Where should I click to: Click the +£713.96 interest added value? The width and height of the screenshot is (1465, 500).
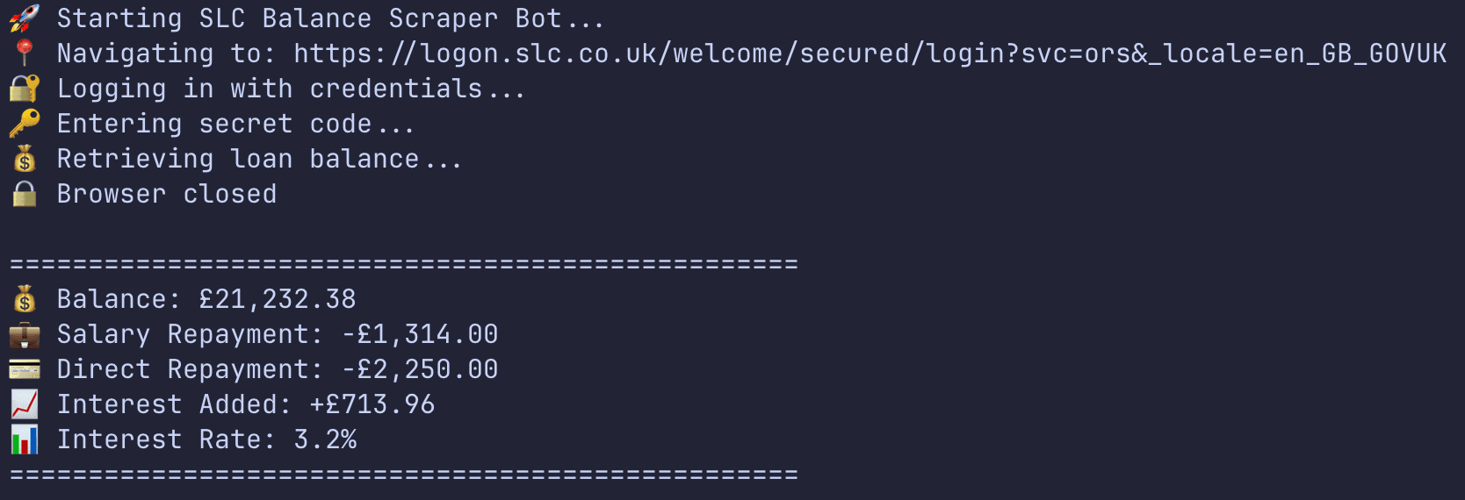[x=372, y=404]
